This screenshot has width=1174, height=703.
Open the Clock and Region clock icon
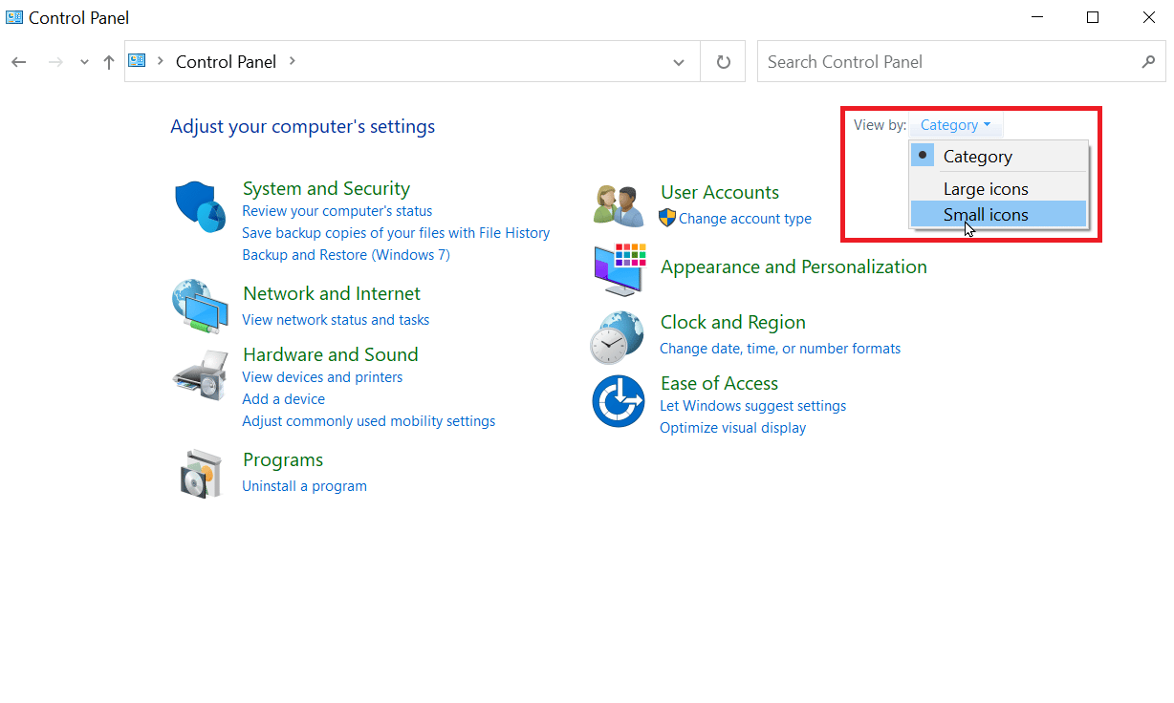click(x=617, y=338)
